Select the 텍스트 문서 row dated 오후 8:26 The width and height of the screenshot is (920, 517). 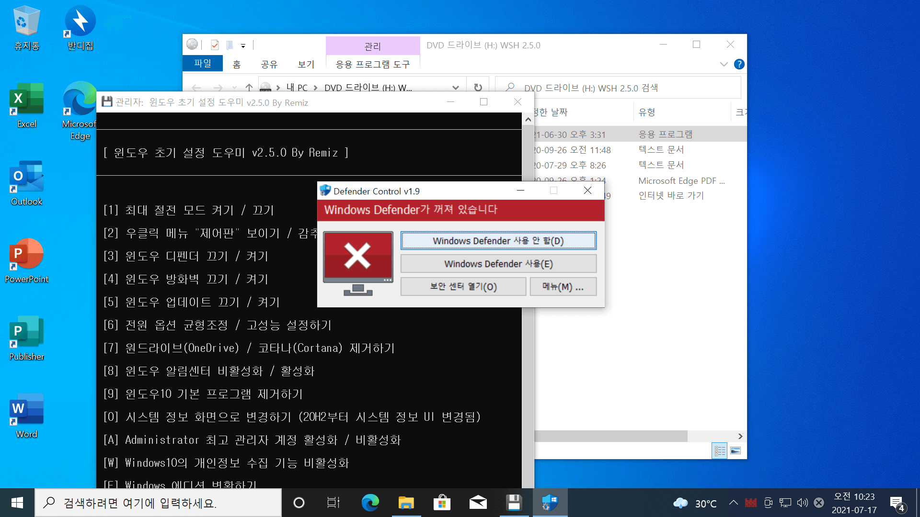(640, 165)
